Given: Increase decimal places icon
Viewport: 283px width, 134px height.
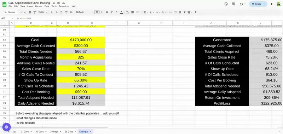Looking at the screenshot, I should pos(66,12).
